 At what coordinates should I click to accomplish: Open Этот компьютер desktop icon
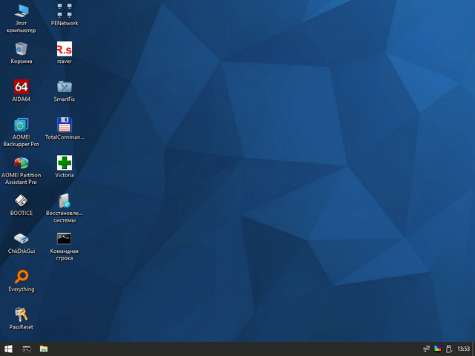tap(22, 18)
